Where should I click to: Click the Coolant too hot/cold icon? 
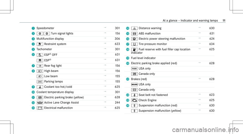coord(40,87)
